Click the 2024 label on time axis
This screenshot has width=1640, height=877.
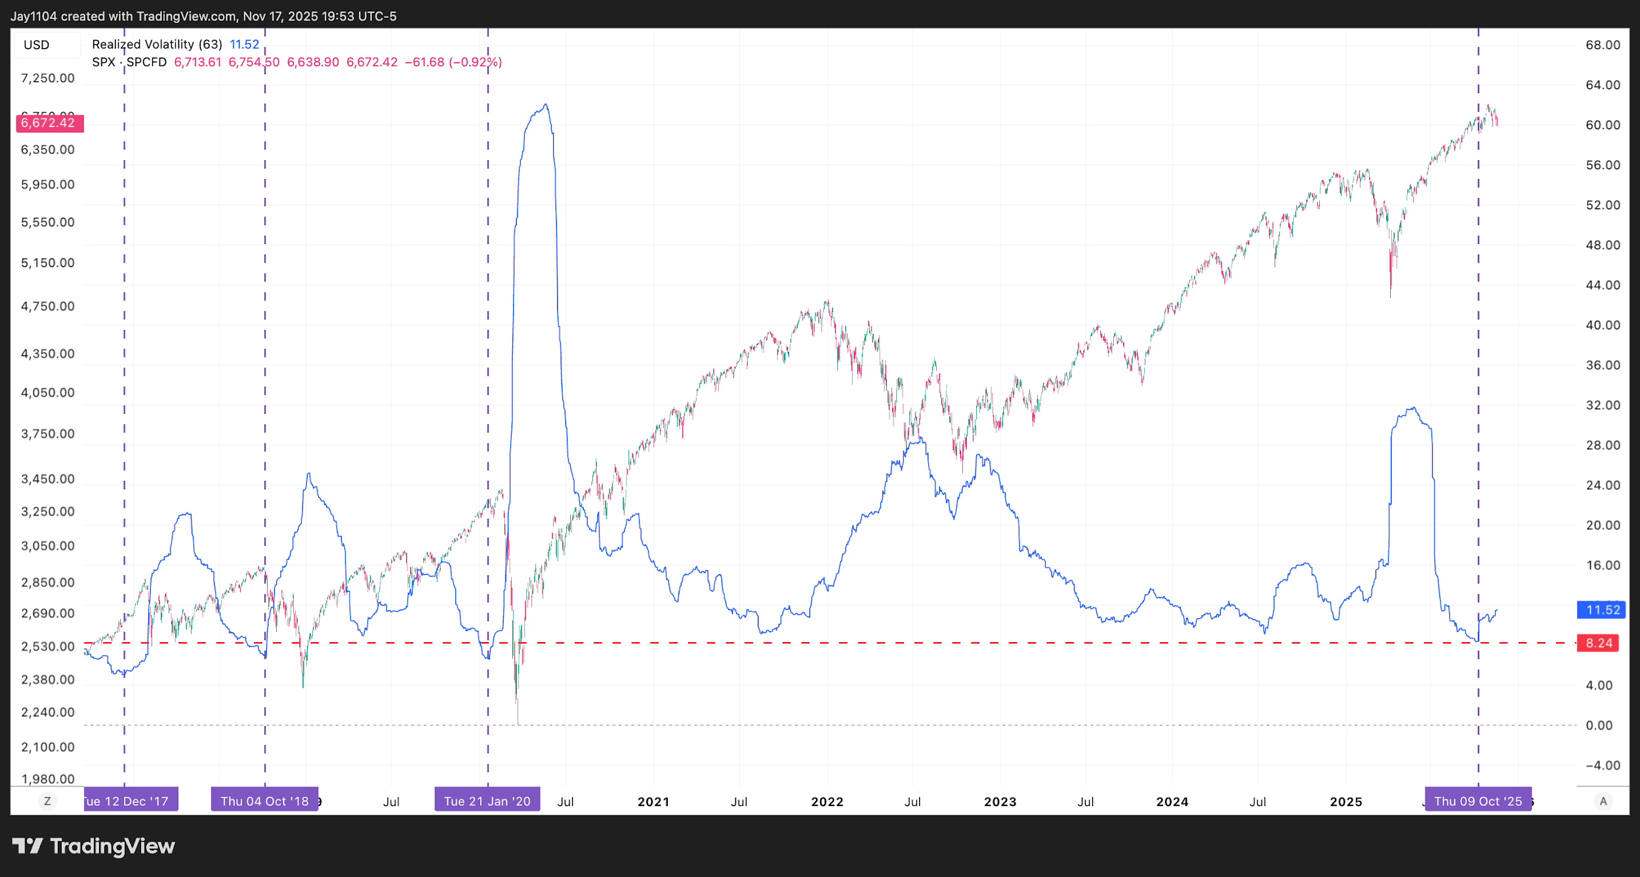(x=1172, y=802)
